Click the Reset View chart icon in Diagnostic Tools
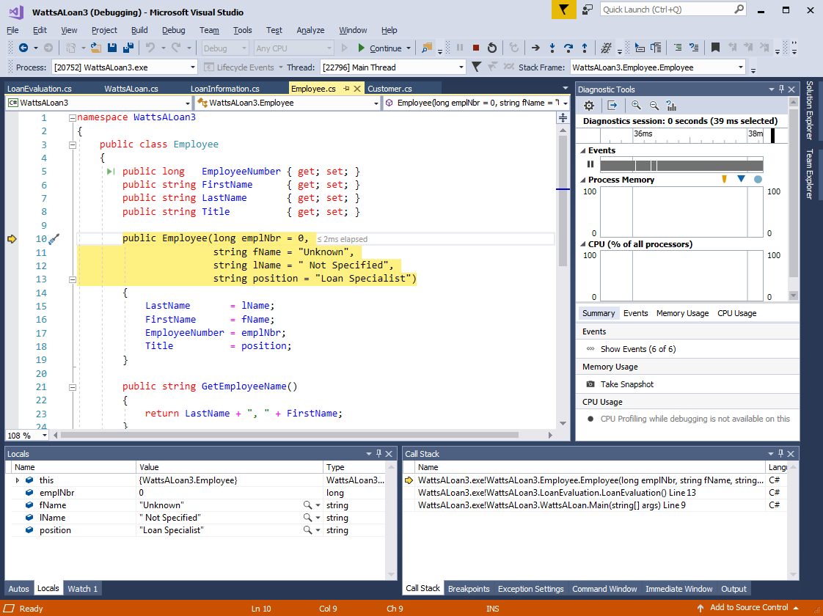Image resolution: width=823 pixels, height=616 pixels. [671, 106]
